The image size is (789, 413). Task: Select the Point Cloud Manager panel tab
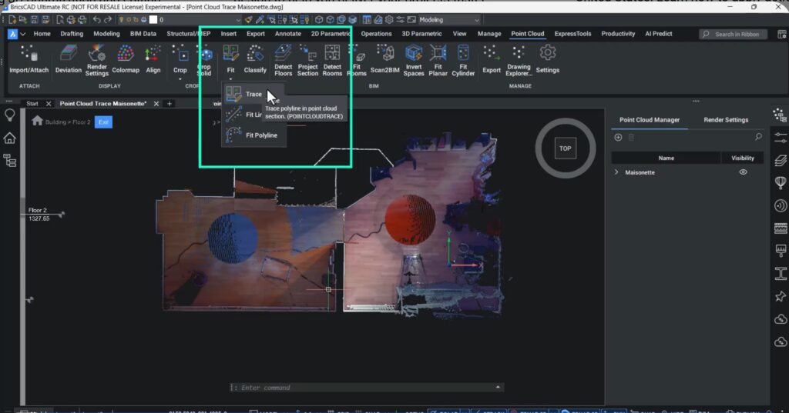tap(649, 119)
